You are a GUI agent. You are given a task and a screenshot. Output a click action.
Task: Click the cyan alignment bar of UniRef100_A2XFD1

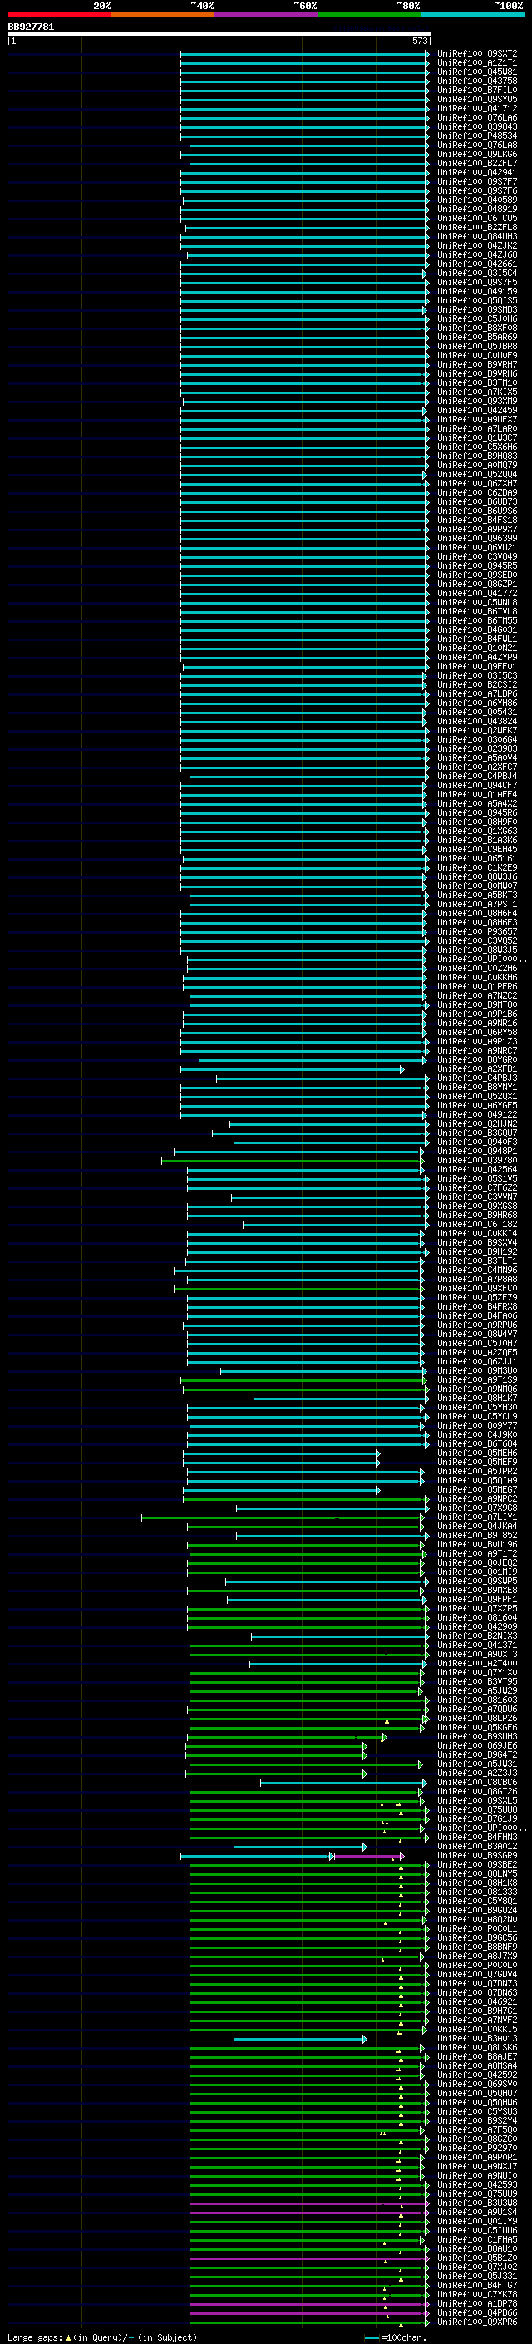point(292,1069)
